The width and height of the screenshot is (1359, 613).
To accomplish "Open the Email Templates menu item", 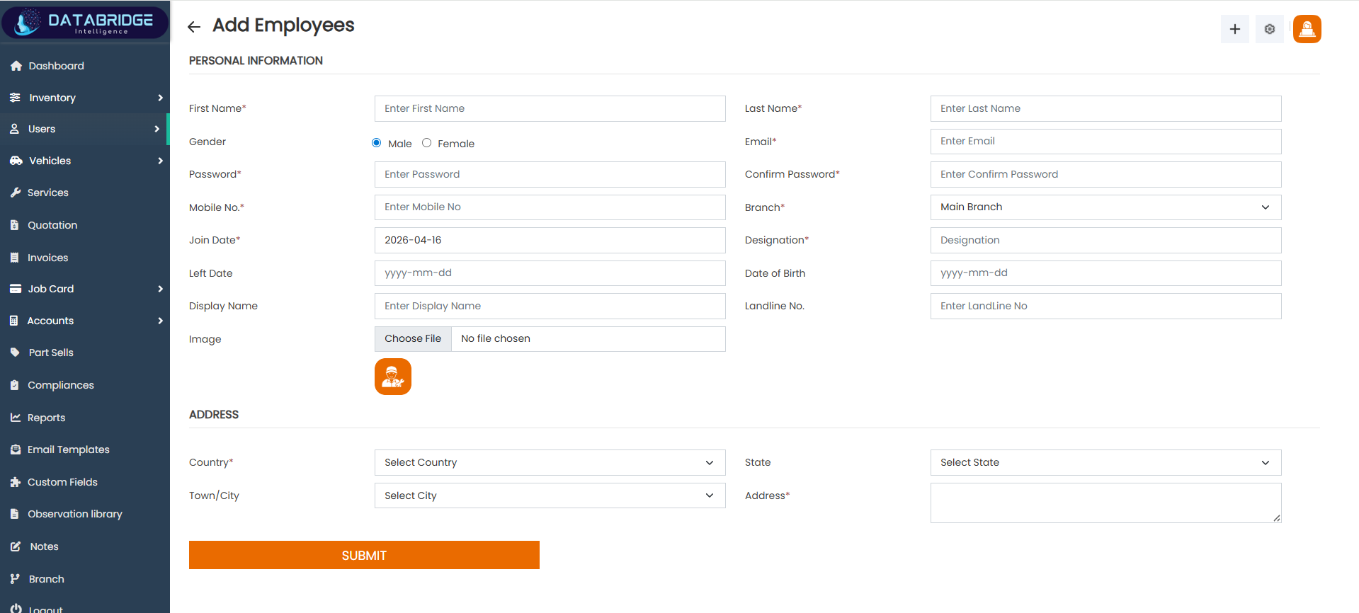I will (85, 449).
